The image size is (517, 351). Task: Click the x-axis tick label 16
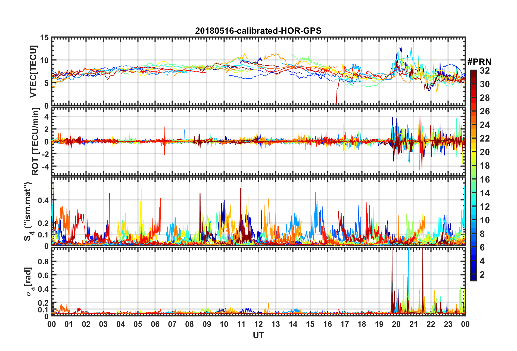[x=328, y=324]
